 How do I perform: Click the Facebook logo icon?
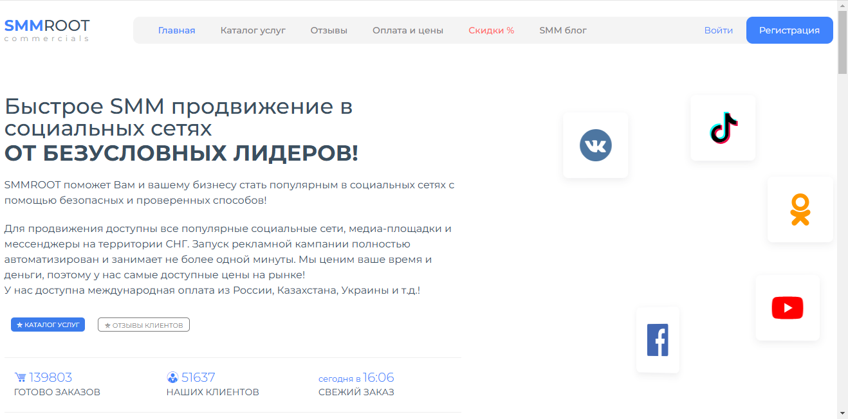[658, 340]
